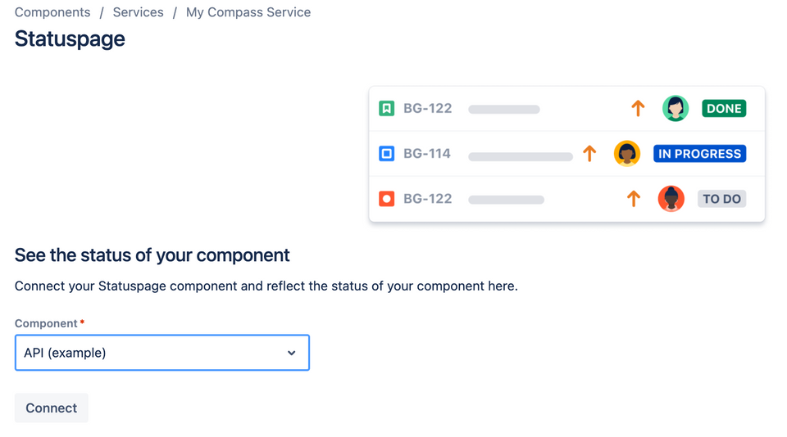Click the yellow-circled avatar in the IN PROGRESS row
Viewport: 787px width, 437px height.
(x=627, y=153)
